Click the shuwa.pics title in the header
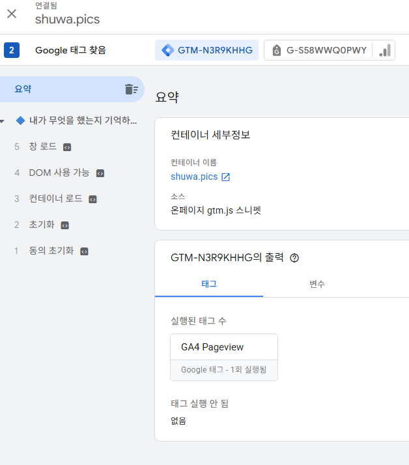 click(67, 20)
